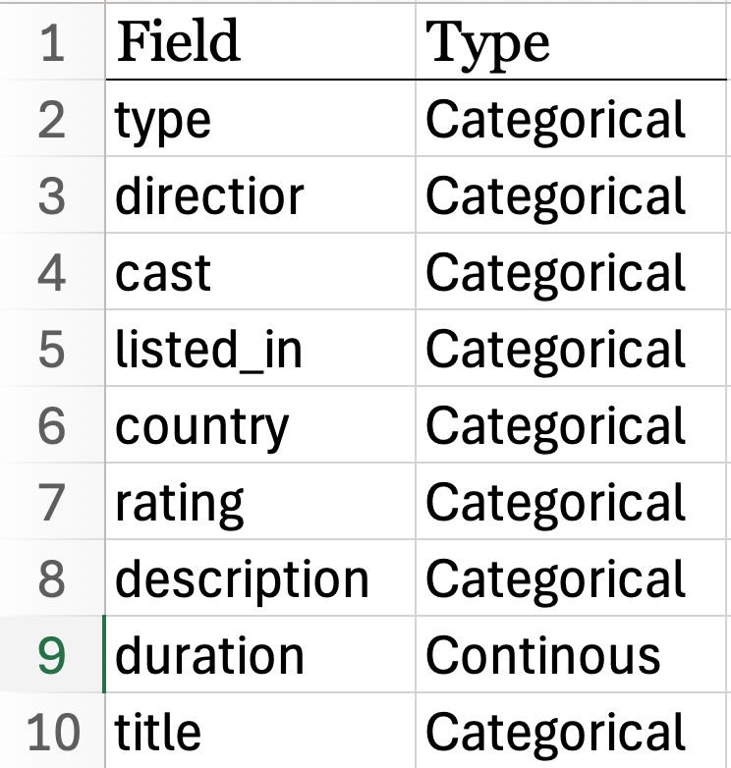Select the Categorical cell beside 'description'

572,579
